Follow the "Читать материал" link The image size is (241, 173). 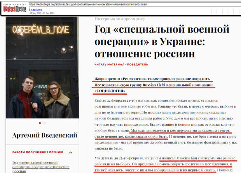click(x=109, y=64)
